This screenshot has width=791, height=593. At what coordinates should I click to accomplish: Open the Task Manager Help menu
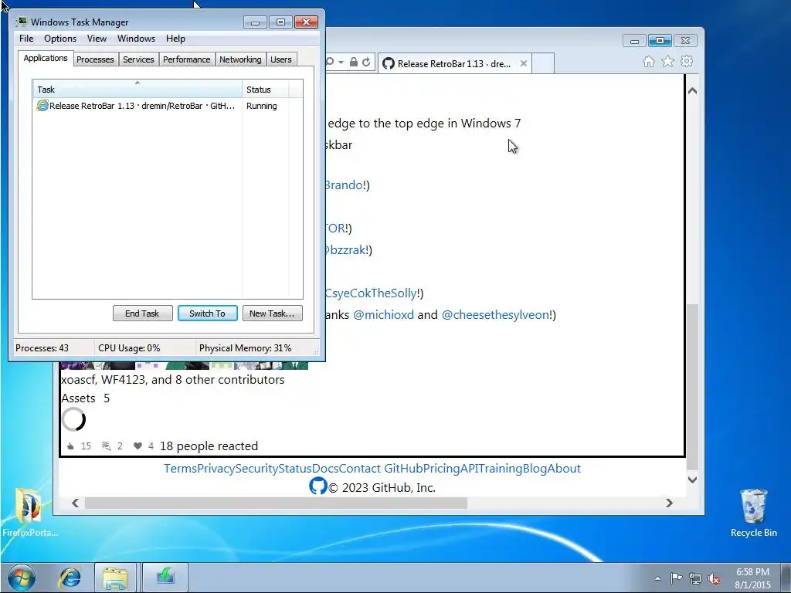pyautogui.click(x=175, y=39)
